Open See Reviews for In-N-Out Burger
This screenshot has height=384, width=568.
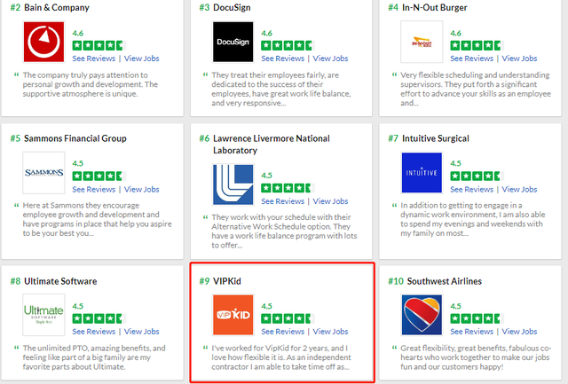[x=471, y=59]
